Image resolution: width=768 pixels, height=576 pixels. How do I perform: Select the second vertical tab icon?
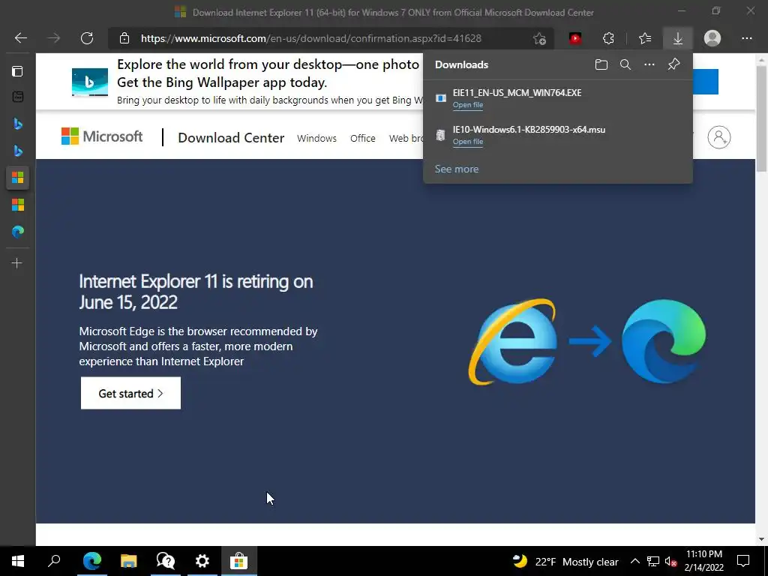[x=18, y=97]
